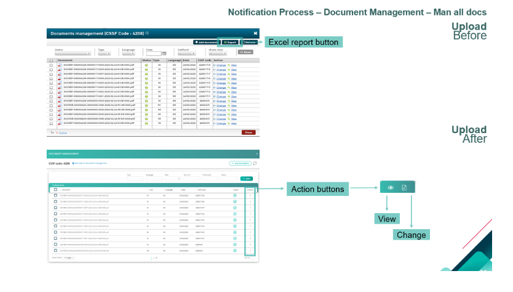Image resolution: width=513 pixels, height=292 pixels.
Task: Open Sub fund filter dropdown in new window
Action: coord(192,179)
